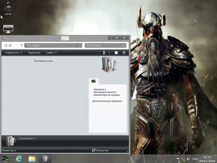Viewport: 217px width, 163px height.
Task: Click the Games window title bar icon
Action: point(4,38)
